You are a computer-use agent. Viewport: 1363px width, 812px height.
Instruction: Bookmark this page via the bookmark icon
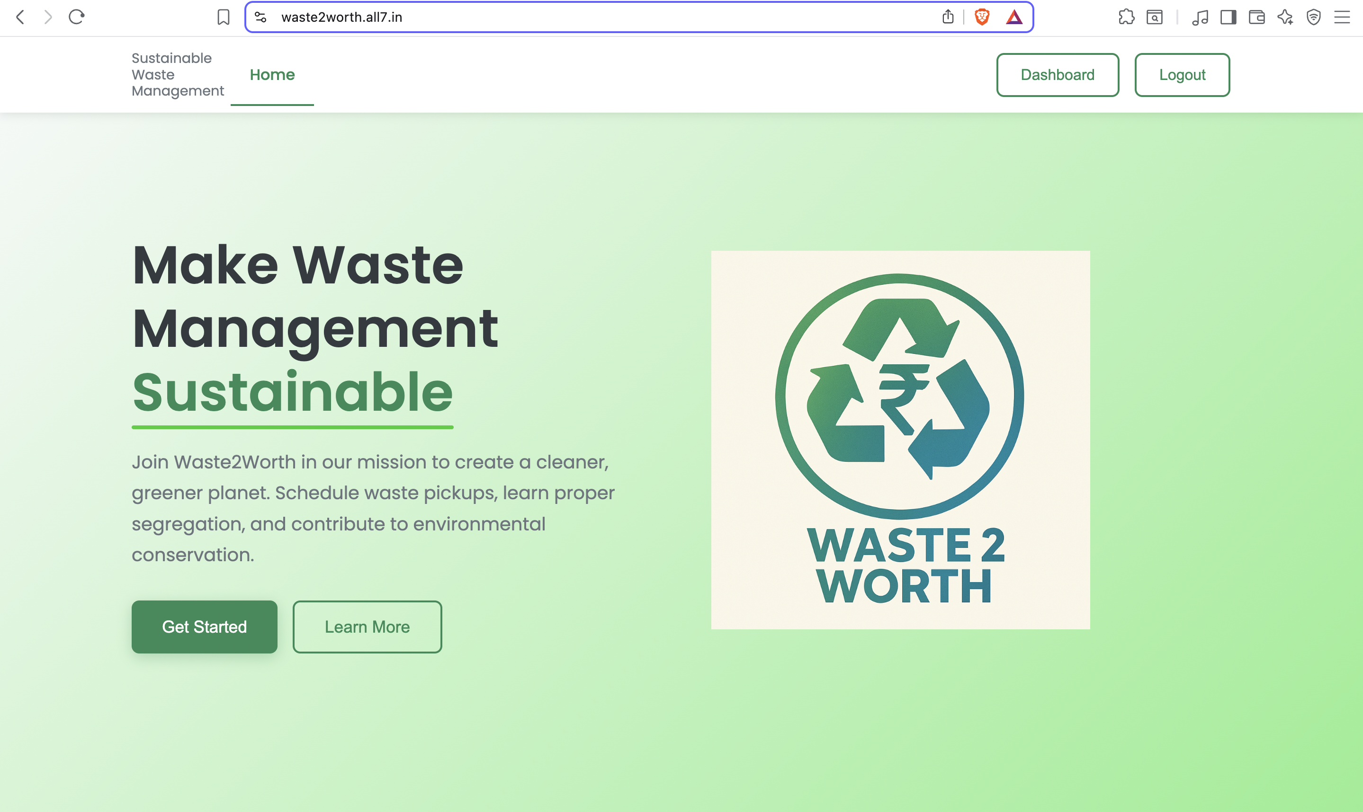222,17
